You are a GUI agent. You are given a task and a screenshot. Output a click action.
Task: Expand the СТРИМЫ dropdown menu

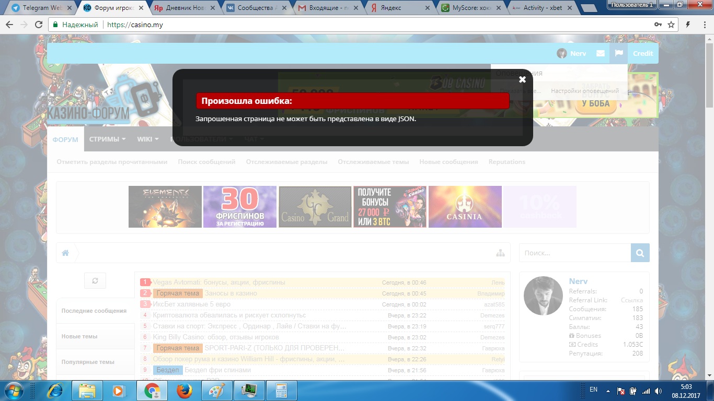pyautogui.click(x=107, y=139)
